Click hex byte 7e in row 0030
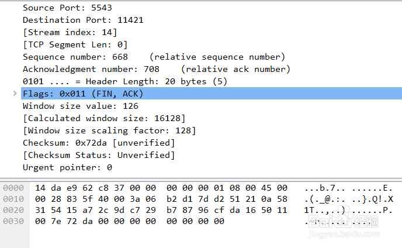The image size is (402, 248). (56, 221)
